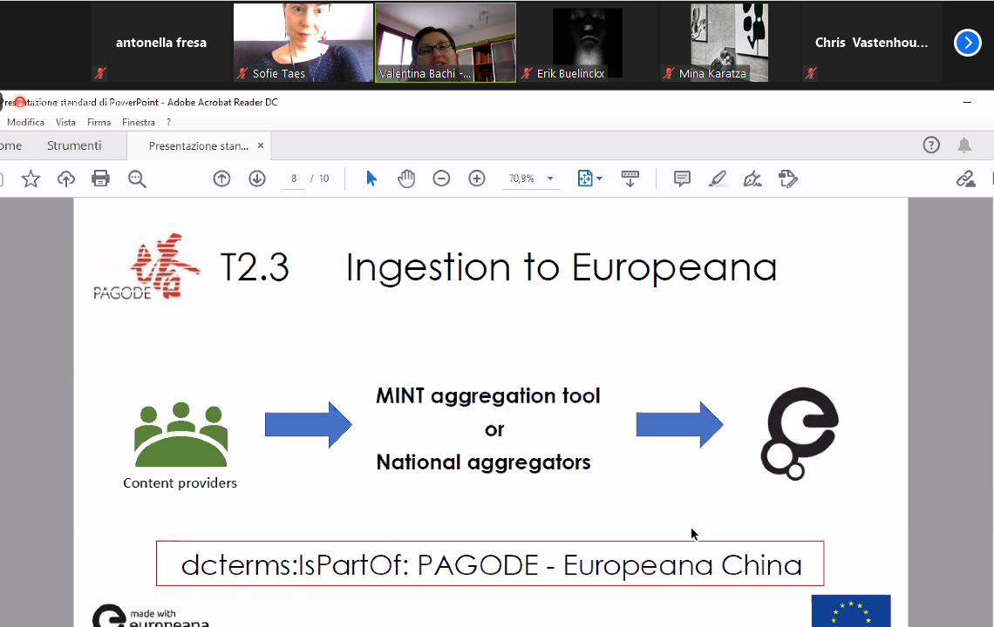This screenshot has width=994, height=627.
Task: Open the Finestra menu
Action: 138,122
